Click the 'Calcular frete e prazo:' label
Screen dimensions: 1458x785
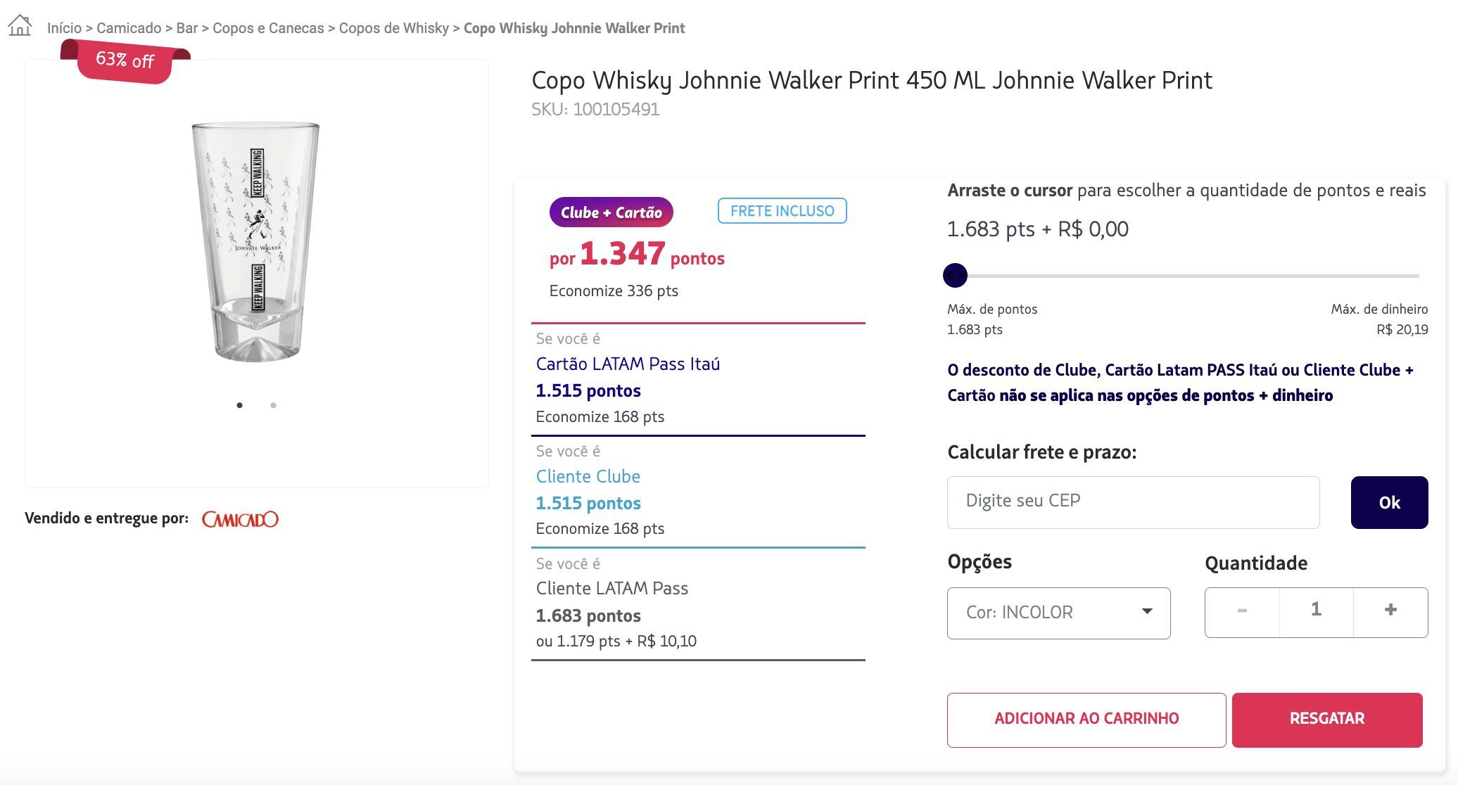pos(1042,452)
